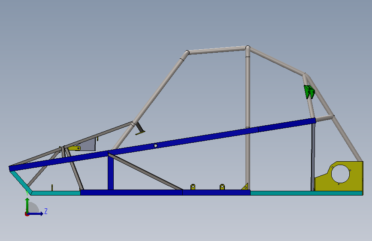Select the teal rear section of floor rail
This screenshot has width=372, height=241.
[x=306, y=193]
